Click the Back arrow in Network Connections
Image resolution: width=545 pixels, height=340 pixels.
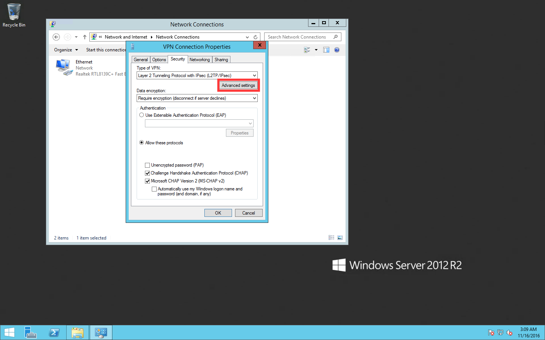(56, 37)
